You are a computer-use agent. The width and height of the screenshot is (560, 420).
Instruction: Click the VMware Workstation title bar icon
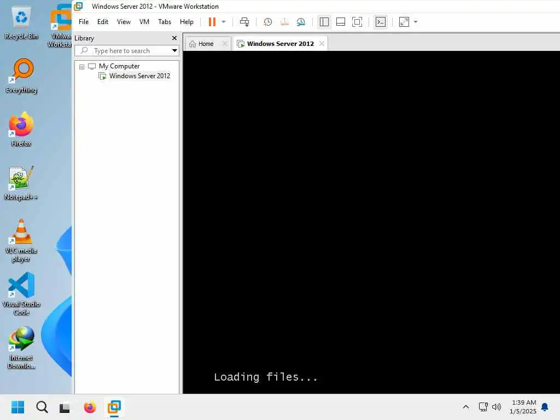78,7
